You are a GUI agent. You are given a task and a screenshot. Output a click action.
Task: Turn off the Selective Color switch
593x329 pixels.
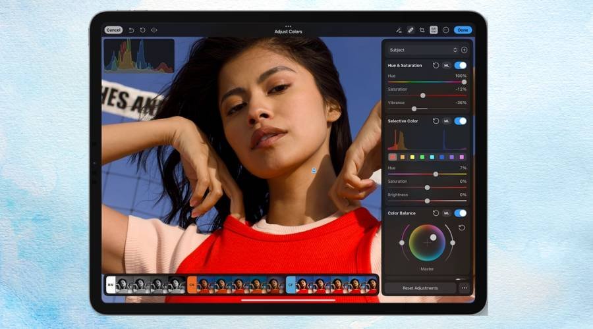pyautogui.click(x=460, y=121)
